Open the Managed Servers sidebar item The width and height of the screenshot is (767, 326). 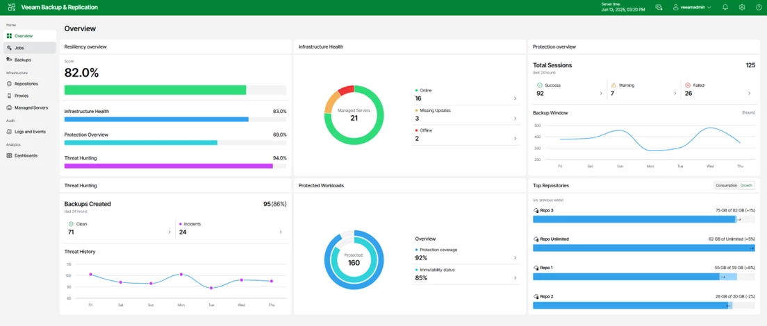pyautogui.click(x=29, y=108)
